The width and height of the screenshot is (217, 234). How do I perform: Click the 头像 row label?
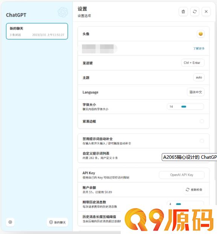(86, 34)
